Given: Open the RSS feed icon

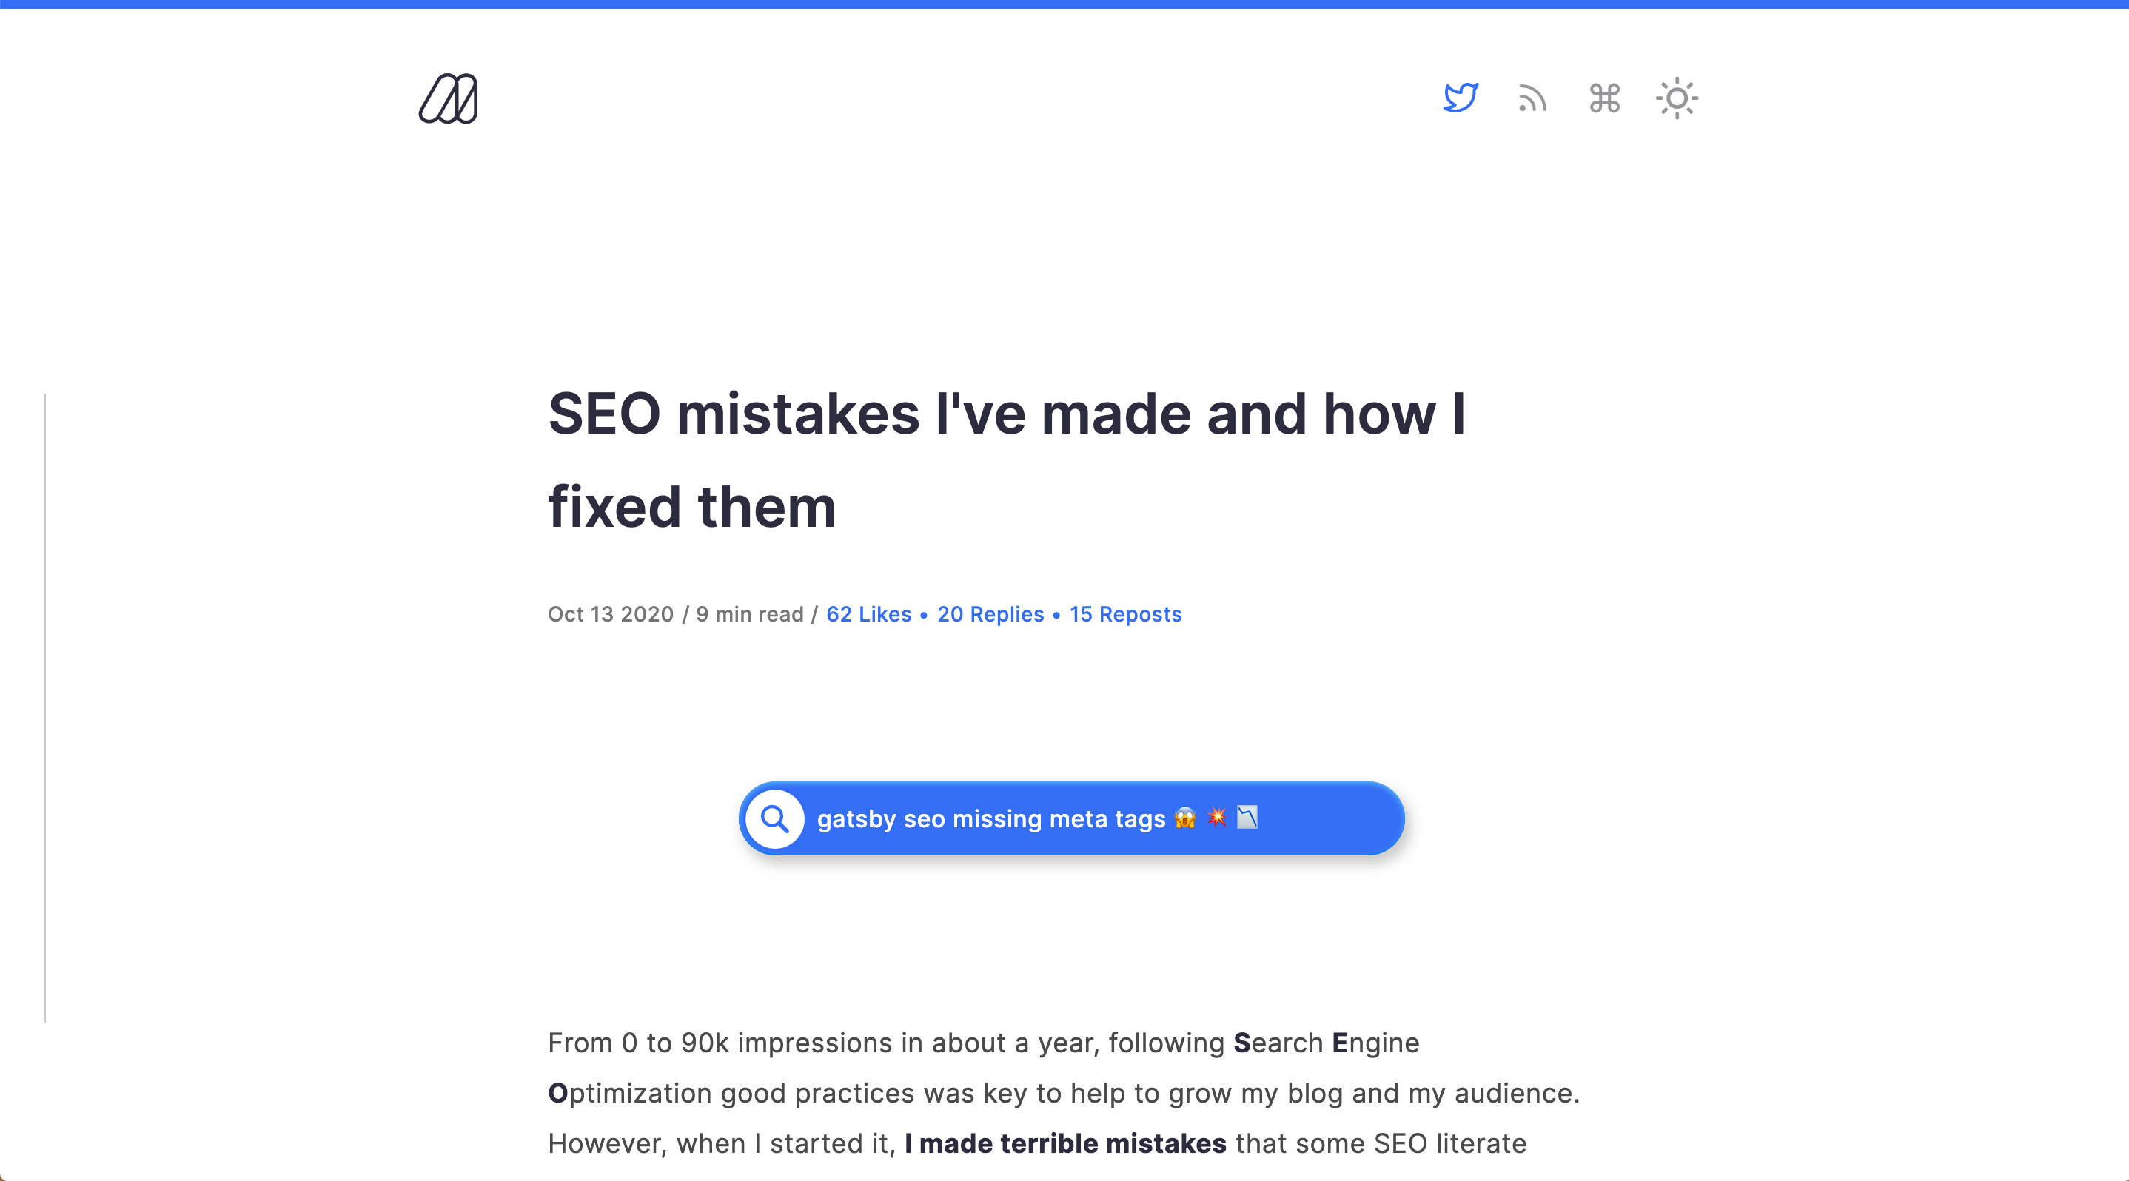Looking at the screenshot, I should point(1532,98).
